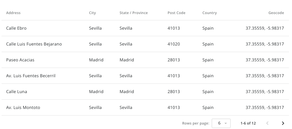Click the Country column header

209,13
